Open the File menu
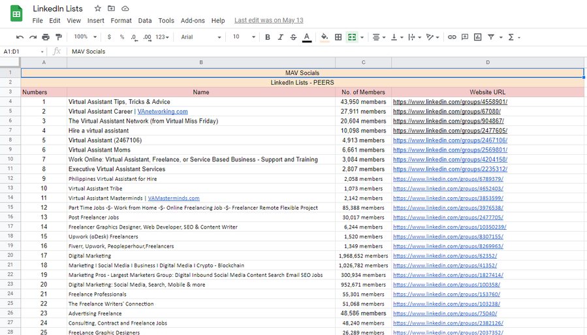 pos(37,21)
